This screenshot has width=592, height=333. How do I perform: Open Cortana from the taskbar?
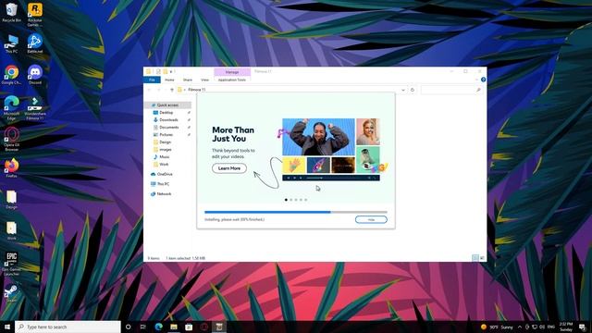pos(129,327)
